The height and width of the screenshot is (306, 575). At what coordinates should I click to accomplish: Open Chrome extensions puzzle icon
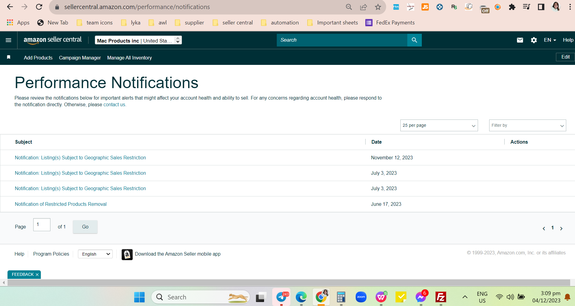click(x=512, y=7)
